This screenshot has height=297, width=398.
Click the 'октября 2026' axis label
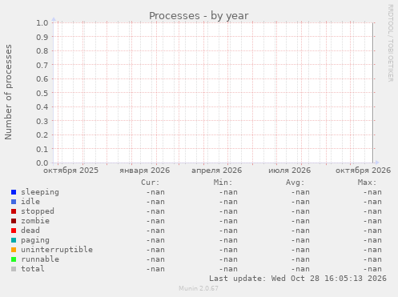(363, 171)
